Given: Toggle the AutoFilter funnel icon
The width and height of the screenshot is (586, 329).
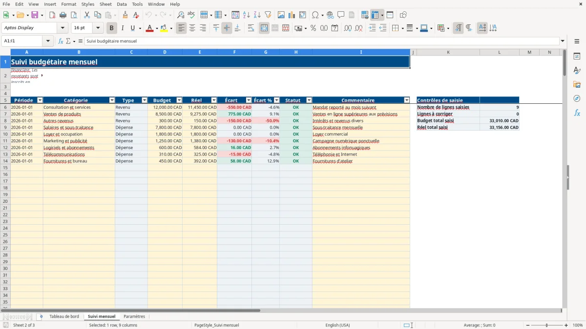Looking at the screenshot, I should point(268,15).
